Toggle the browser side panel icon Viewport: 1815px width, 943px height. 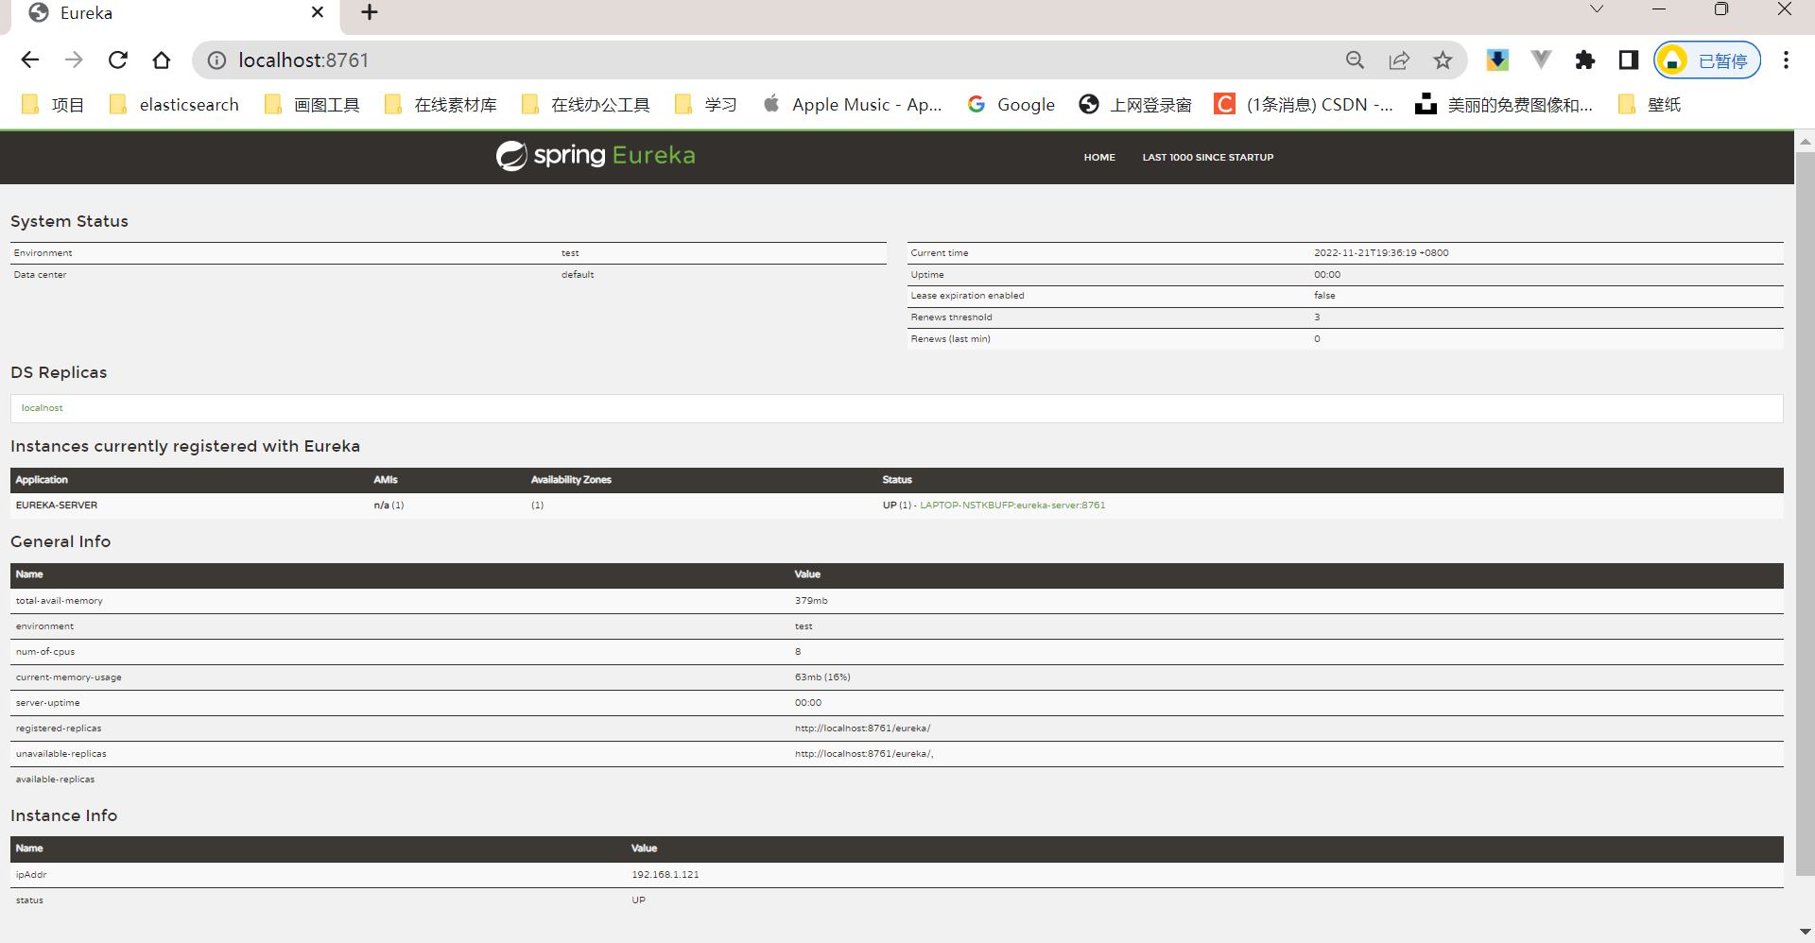[1628, 60]
